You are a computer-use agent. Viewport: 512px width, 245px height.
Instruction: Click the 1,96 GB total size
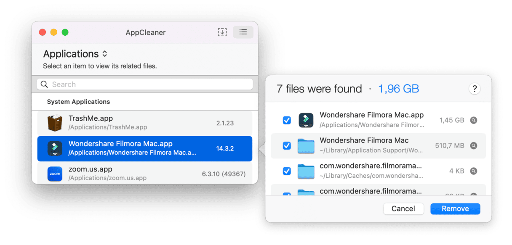[x=398, y=89]
